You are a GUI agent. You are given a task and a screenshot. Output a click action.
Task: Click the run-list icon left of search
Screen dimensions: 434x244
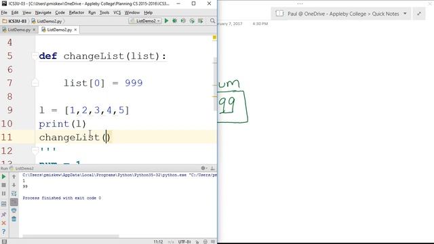tap(201, 21)
